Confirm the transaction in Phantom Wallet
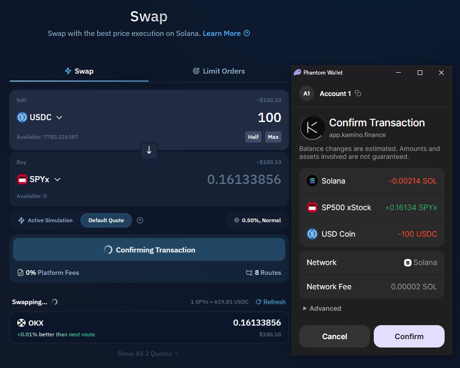This screenshot has height=368, width=460. coord(409,336)
